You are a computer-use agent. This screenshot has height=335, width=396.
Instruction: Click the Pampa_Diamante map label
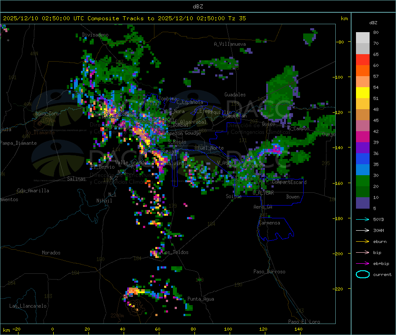(18, 143)
